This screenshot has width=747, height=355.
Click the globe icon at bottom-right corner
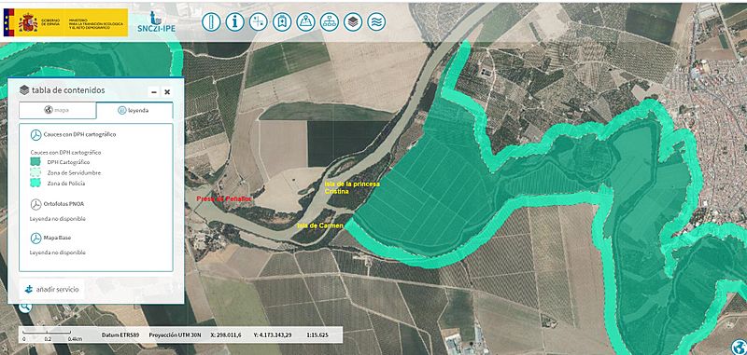[740, 347]
